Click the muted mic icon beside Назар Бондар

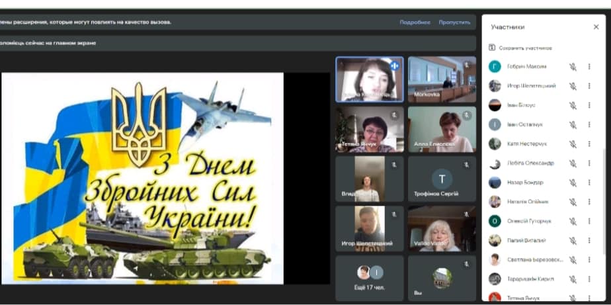[x=573, y=183]
